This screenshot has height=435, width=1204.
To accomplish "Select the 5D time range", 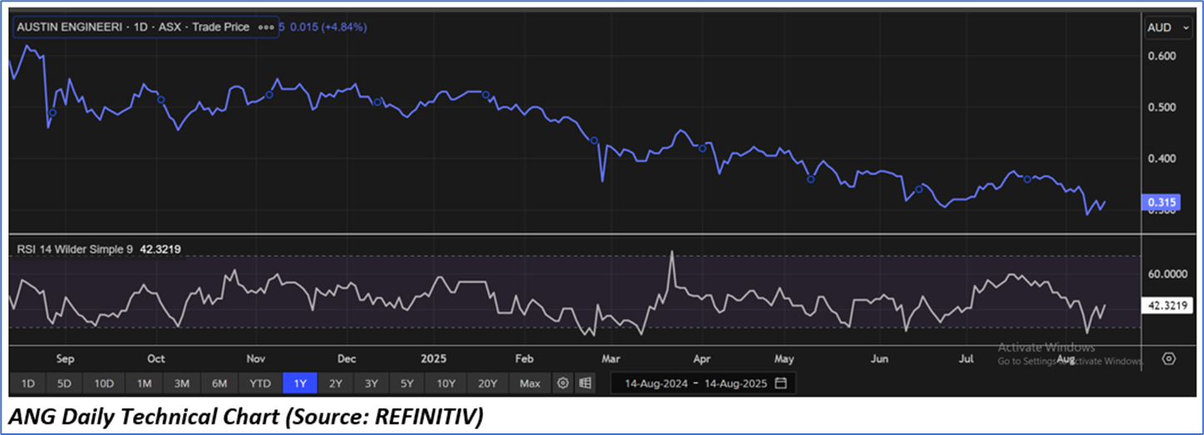I will point(65,384).
